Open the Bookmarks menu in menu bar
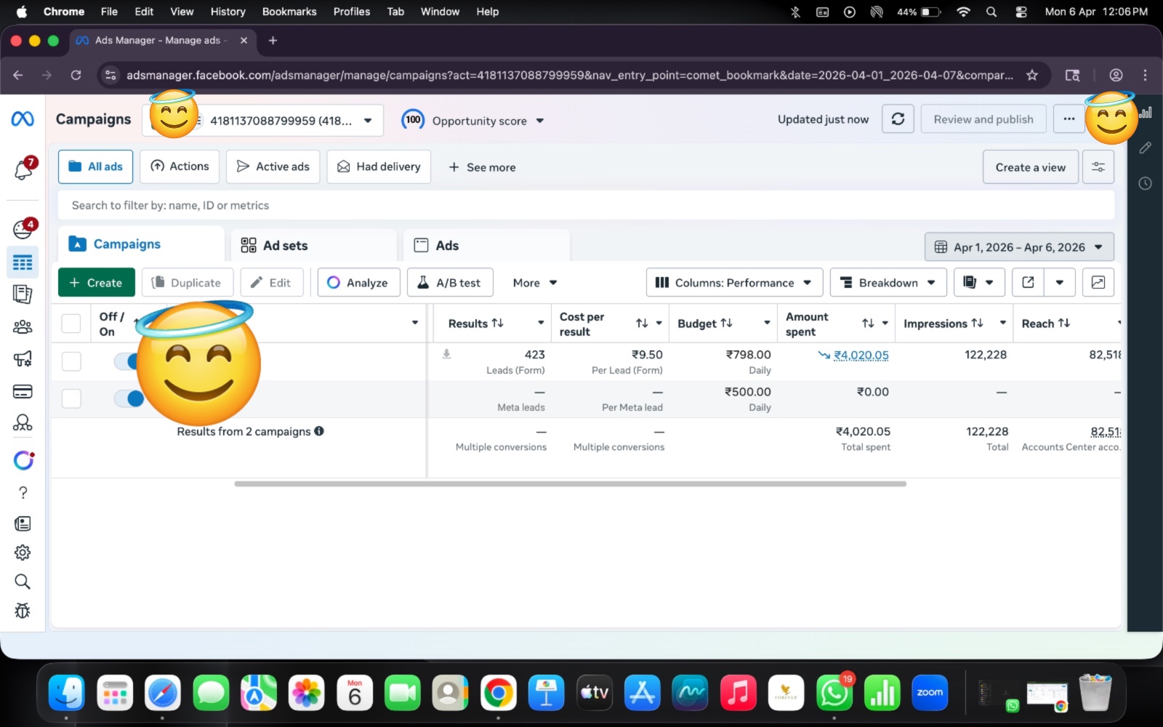Image resolution: width=1163 pixels, height=727 pixels. [289, 12]
